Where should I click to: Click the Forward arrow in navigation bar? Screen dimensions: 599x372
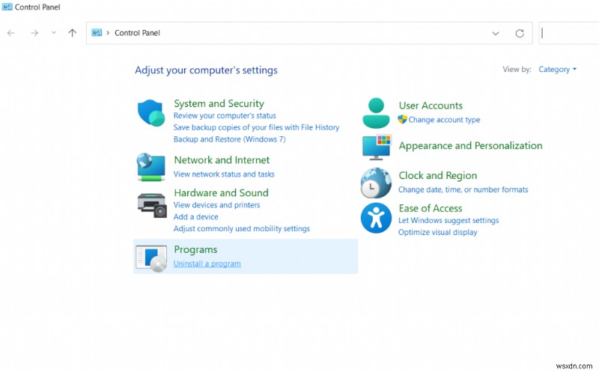click(x=34, y=33)
